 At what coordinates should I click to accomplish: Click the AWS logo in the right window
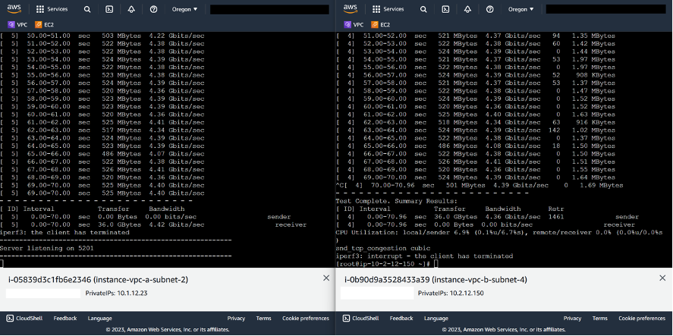tap(351, 8)
